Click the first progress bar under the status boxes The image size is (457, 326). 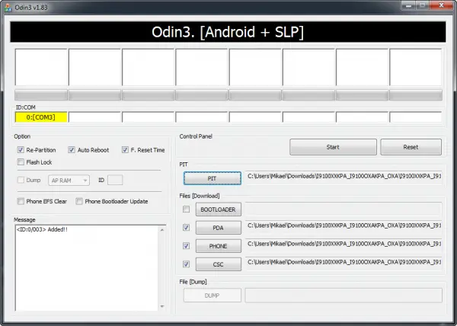[x=41, y=95]
